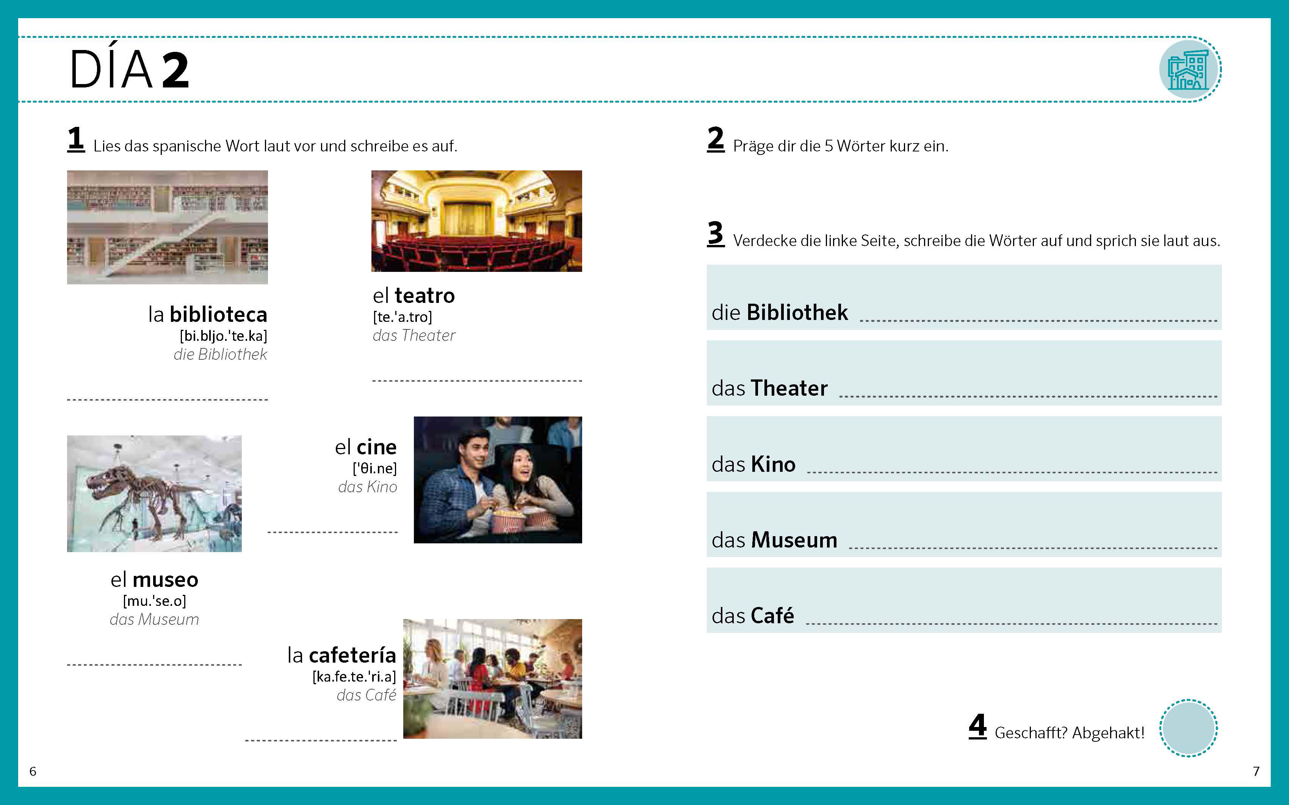The width and height of the screenshot is (1289, 805).
Task: Open the cafeteria photo
Action: click(492, 678)
